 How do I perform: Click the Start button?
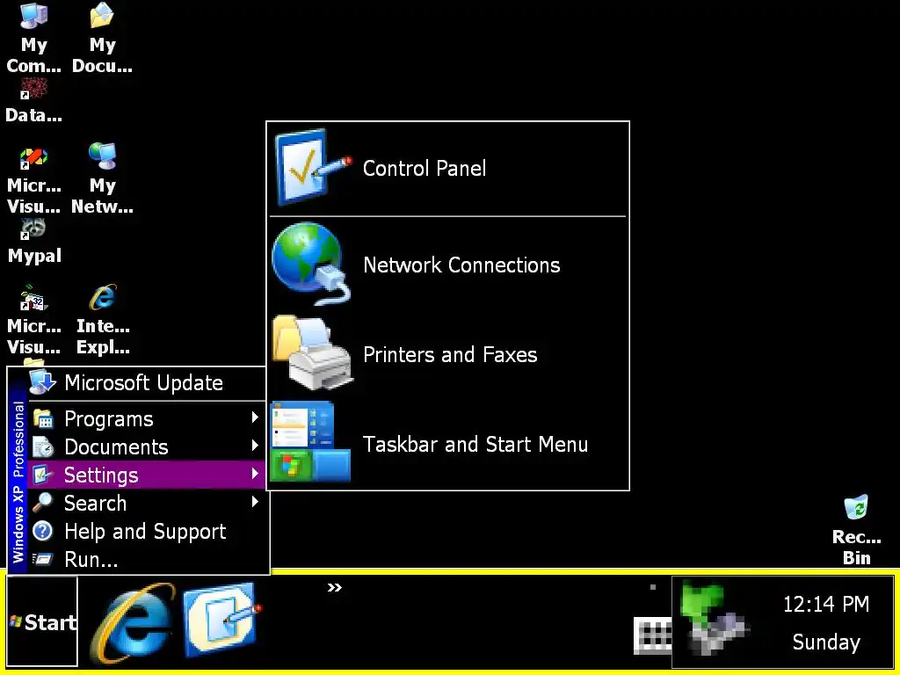coord(42,621)
